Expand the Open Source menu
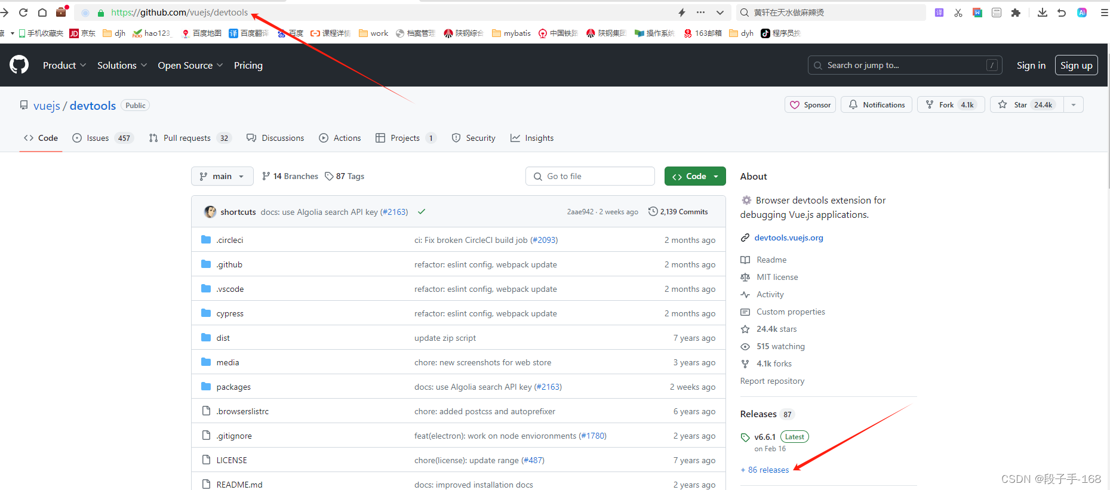 coord(190,65)
